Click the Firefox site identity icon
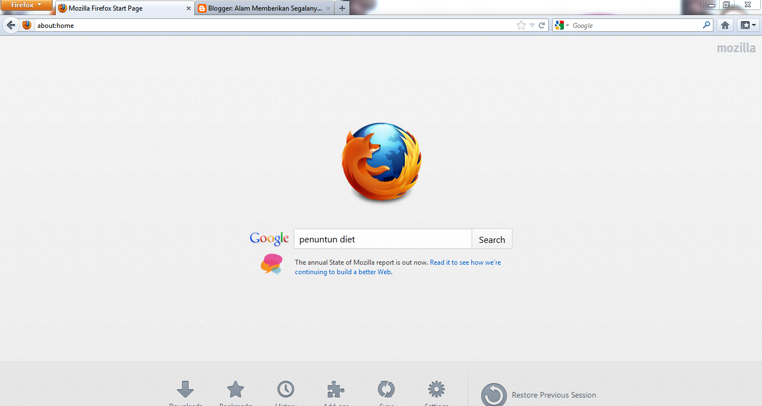Screen dimensions: 762x406 pos(27,25)
